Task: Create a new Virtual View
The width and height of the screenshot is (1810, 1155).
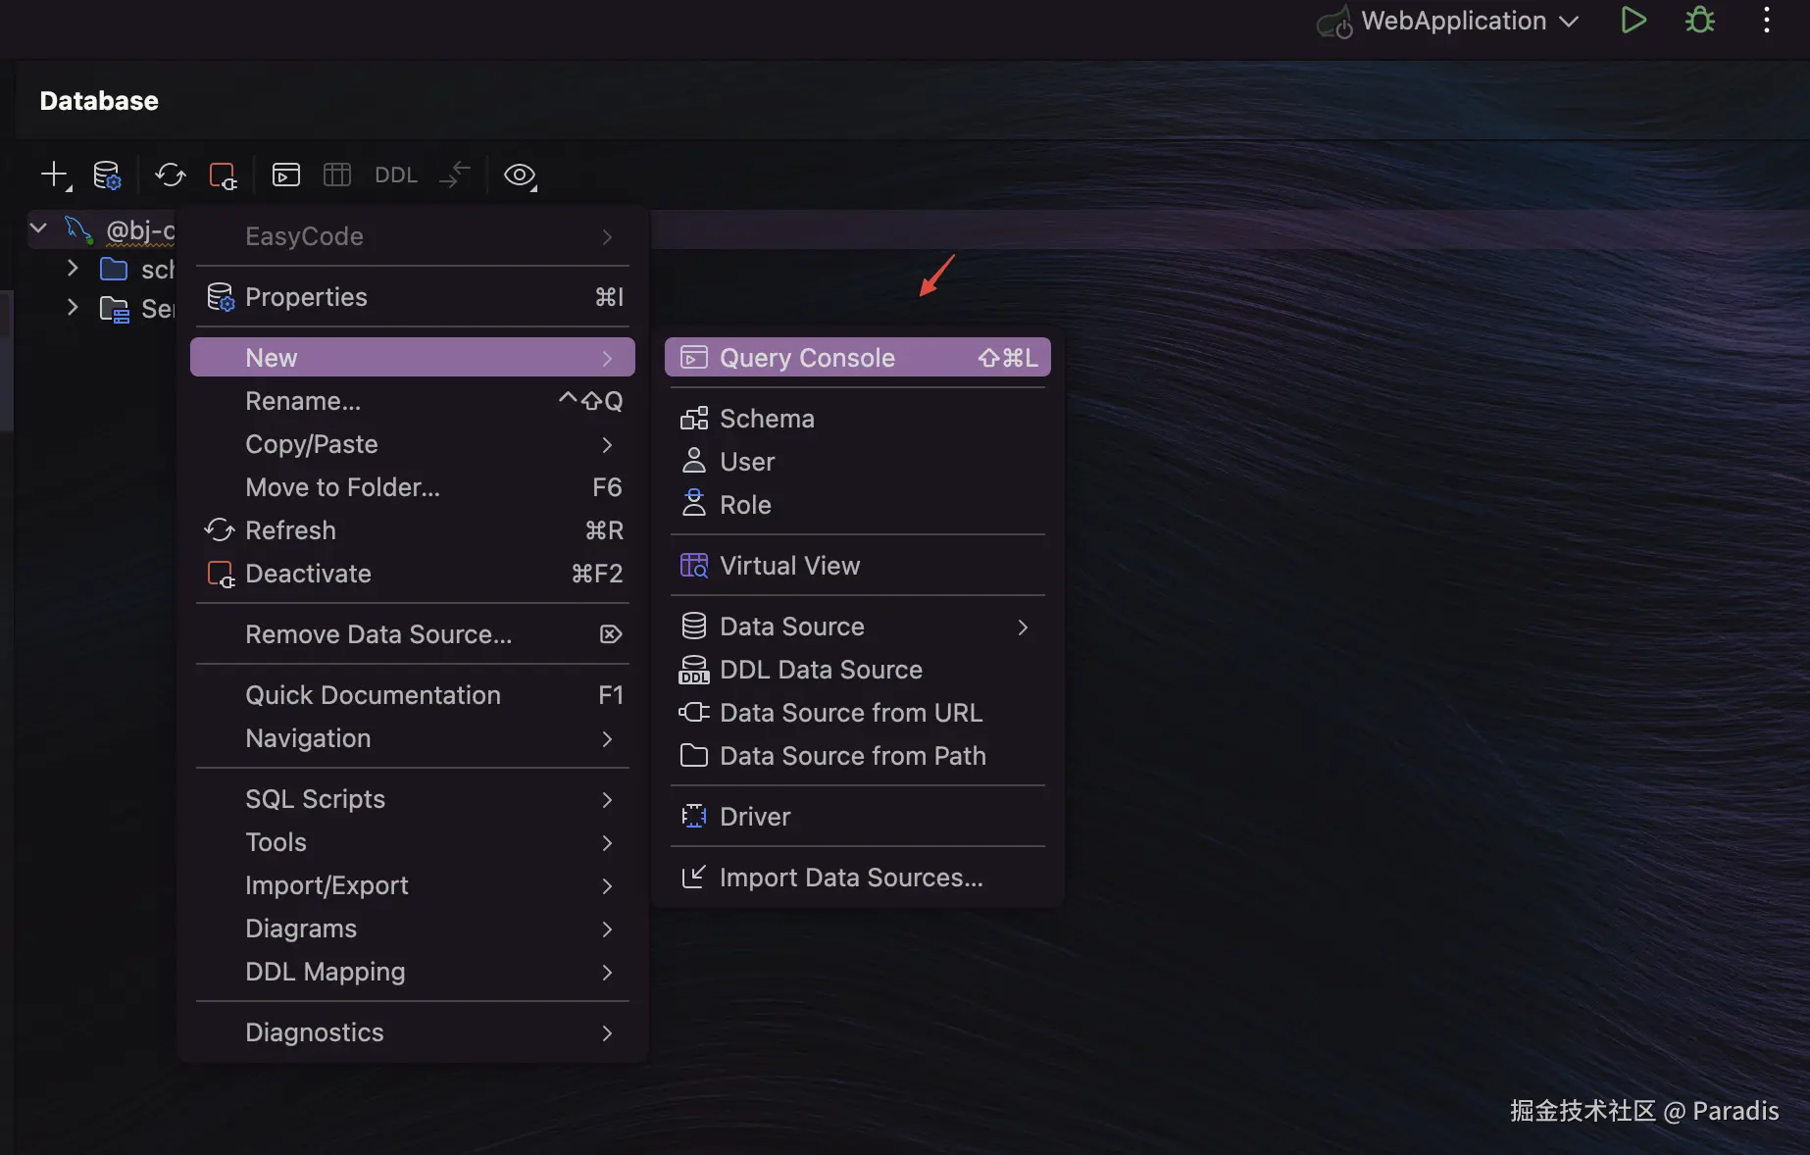Action: (x=858, y=566)
